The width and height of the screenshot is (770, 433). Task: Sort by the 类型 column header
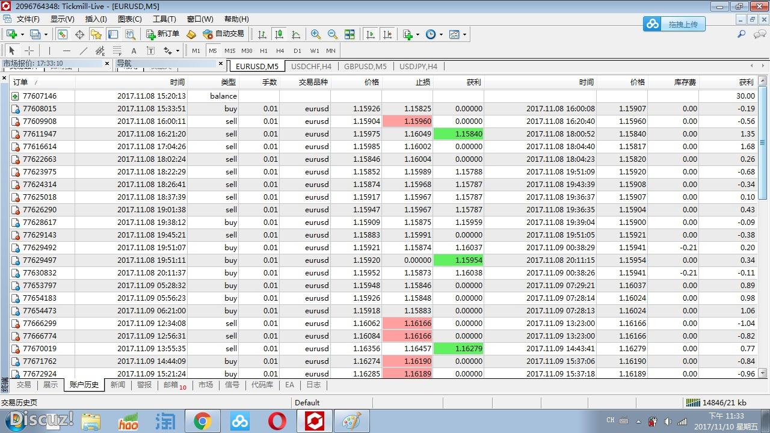(x=213, y=82)
